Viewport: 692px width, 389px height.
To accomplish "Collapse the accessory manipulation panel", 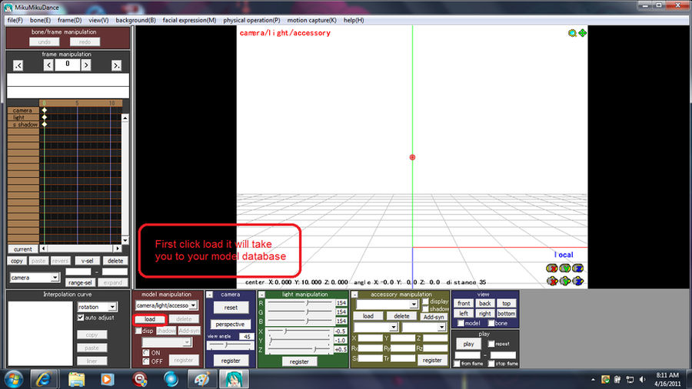I will click(x=354, y=295).
